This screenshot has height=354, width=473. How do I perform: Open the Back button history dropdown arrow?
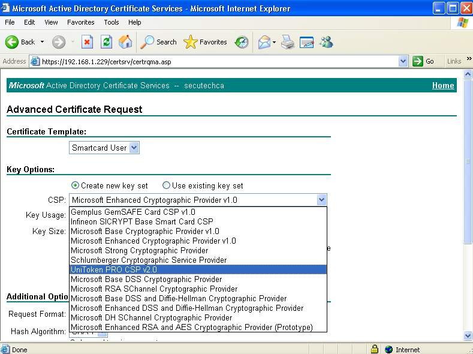(x=42, y=42)
